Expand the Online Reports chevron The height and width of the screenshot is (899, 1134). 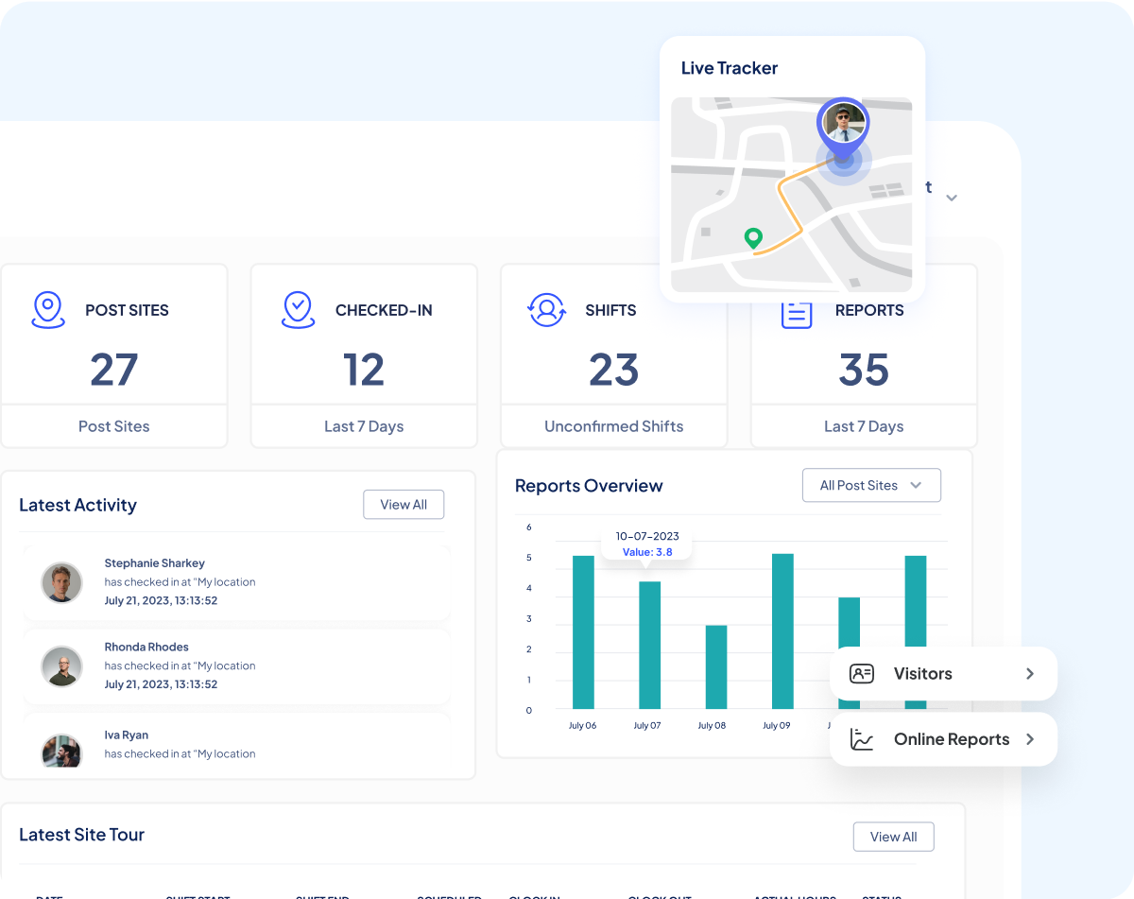[x=1030, y=738]
